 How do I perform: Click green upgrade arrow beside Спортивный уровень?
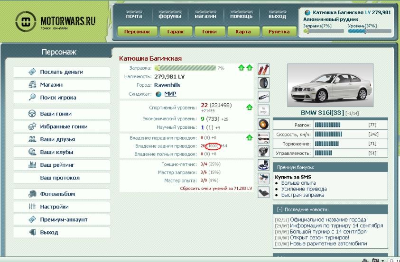[250, 108]
